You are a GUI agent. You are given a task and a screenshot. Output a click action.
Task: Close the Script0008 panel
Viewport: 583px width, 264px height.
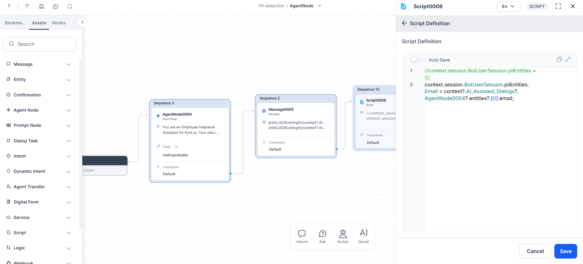tap(573, 6)
